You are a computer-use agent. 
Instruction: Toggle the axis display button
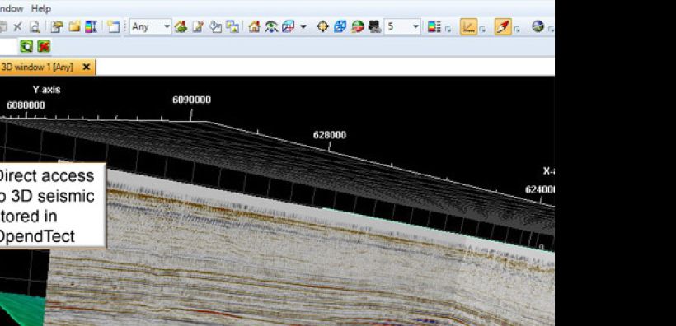468,27
